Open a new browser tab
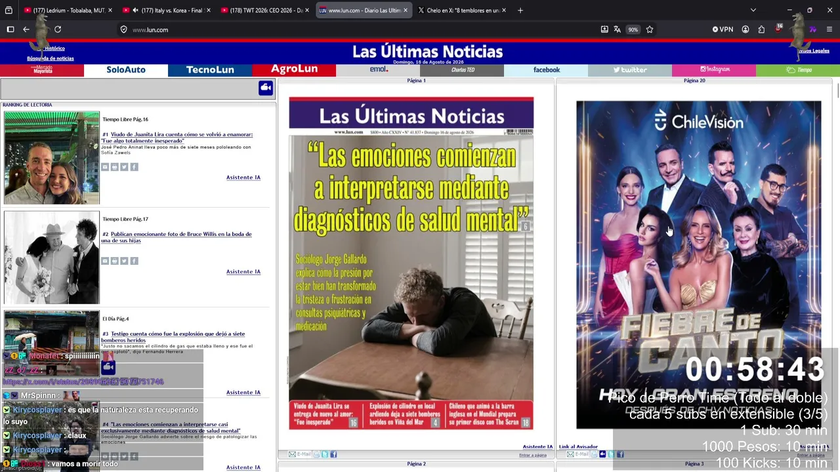 pyautogui.click(x=520, y=10)
